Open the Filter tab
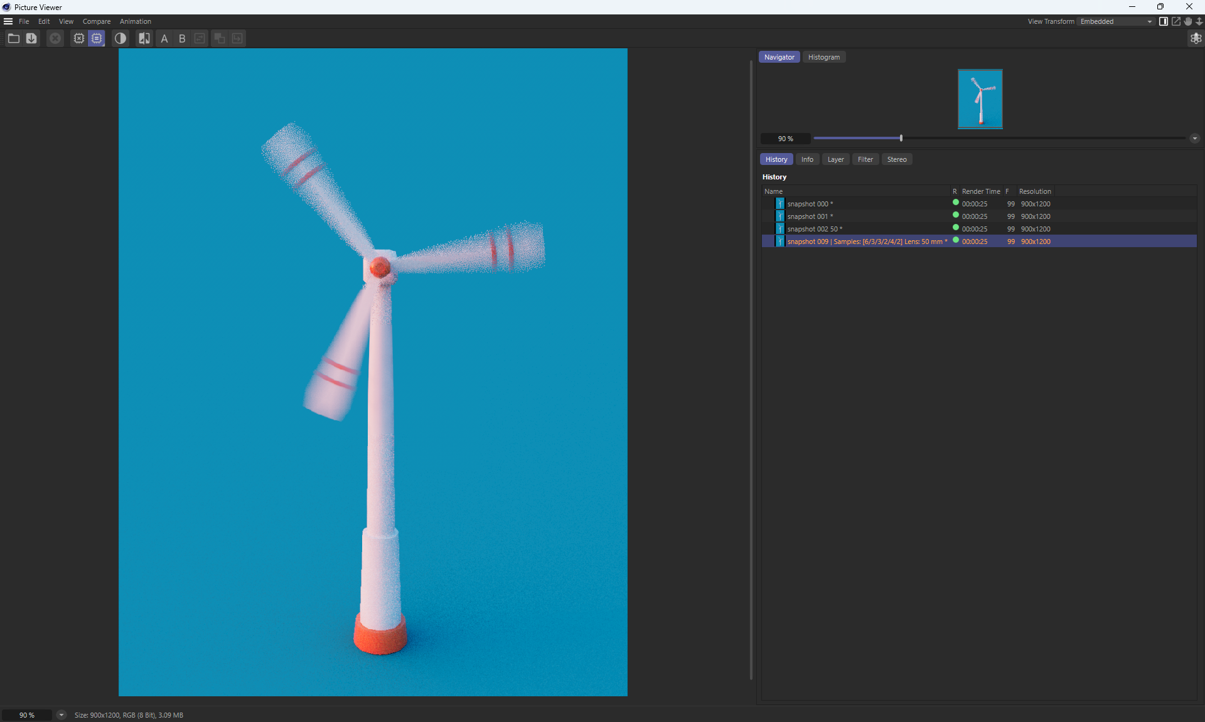The image size is (1205, 722). click(x=865, y=159)
